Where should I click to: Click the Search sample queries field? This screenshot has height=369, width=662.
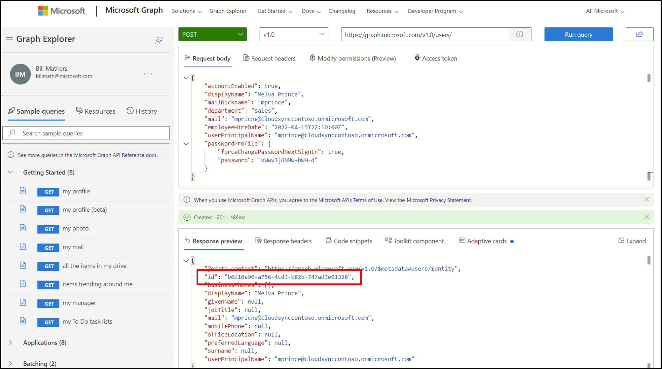tap(86, 133)
